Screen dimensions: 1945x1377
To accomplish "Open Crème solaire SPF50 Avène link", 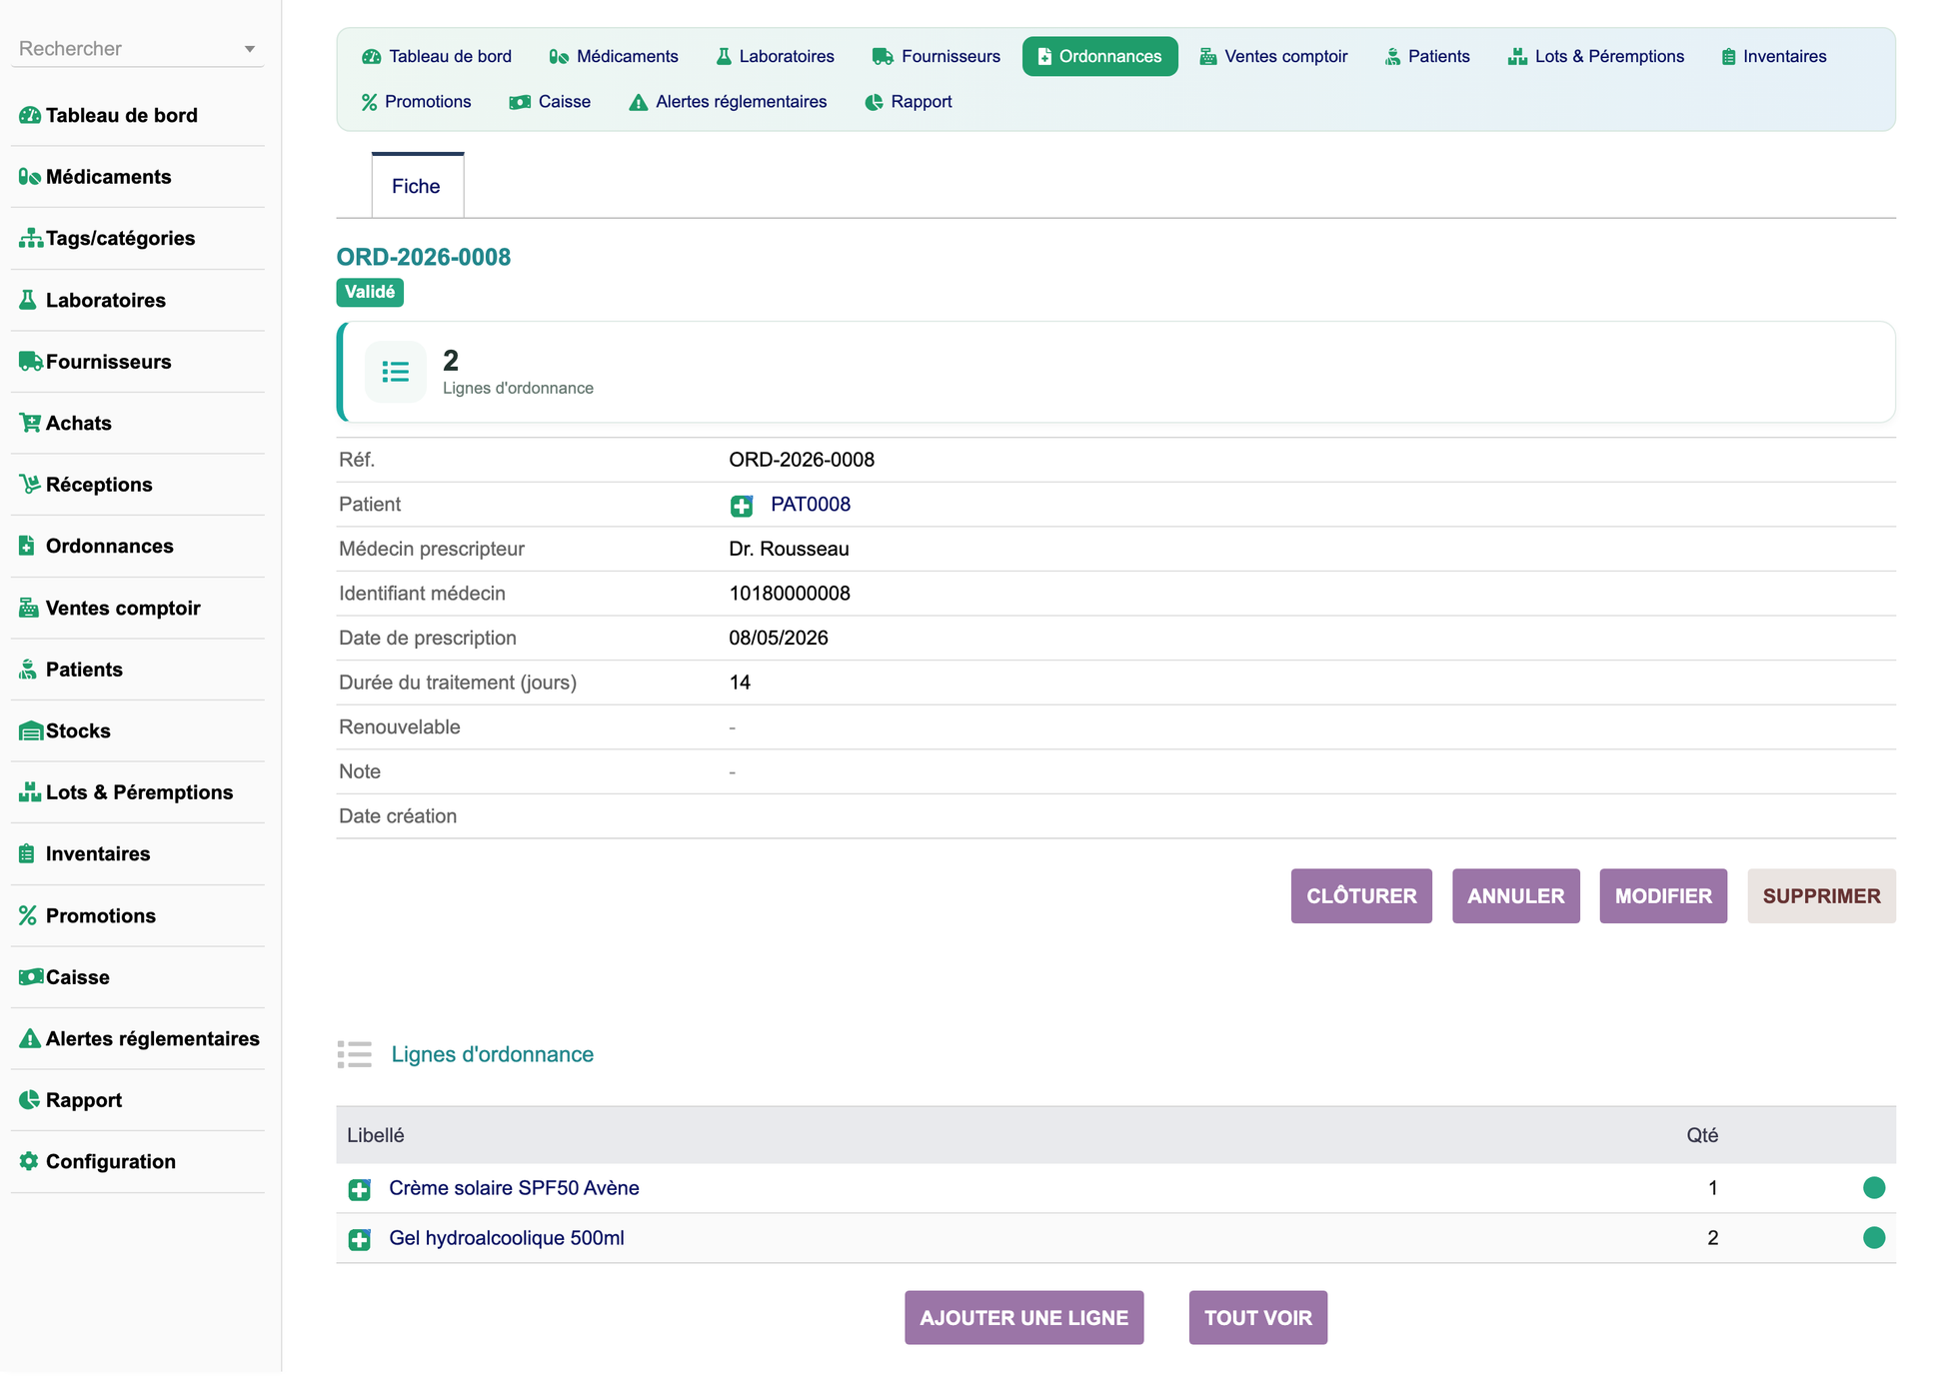I will (x=514, y=1188).
